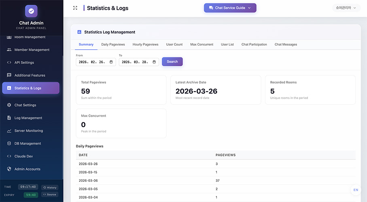Viewport: 367px width, 202px height.
Task: Click the History button
Action: [50, 187]
